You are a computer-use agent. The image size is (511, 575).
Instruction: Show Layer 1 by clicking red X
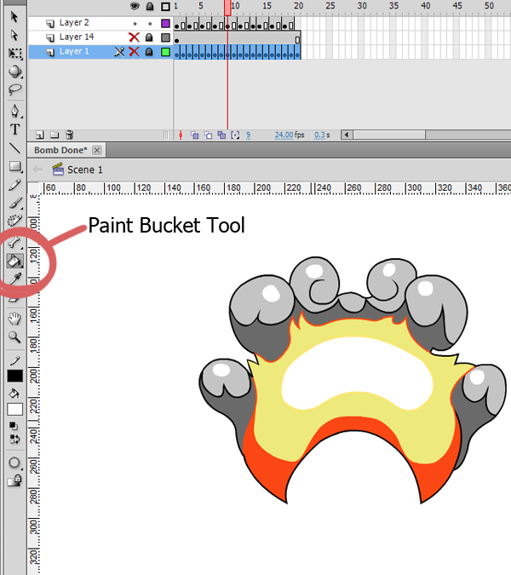135,52
